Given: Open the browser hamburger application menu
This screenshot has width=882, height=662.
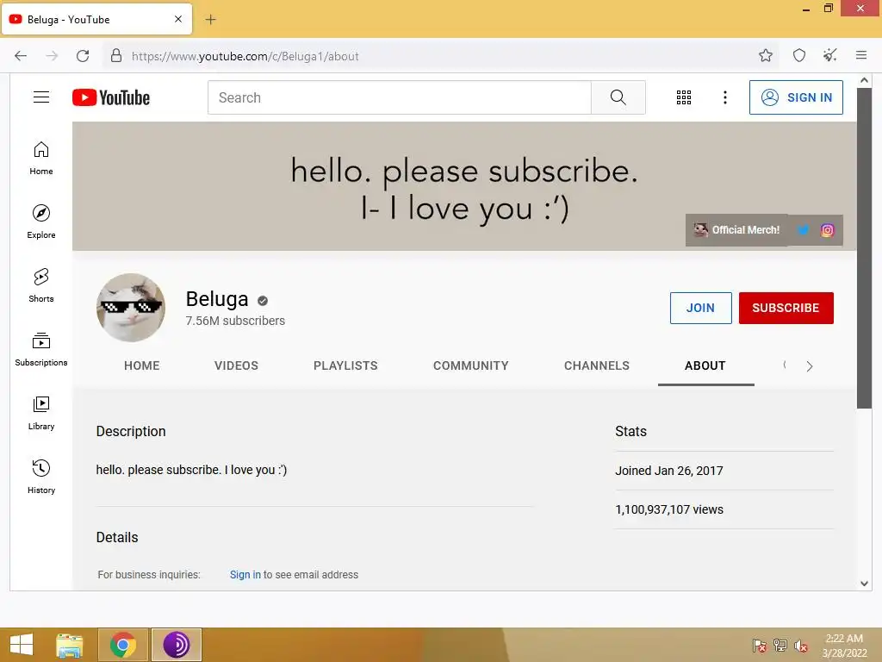Looking at the screenshot, I should point(861,55).
